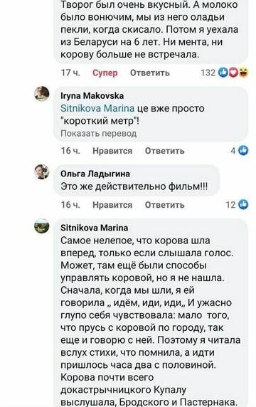Open Ольга Ладыгина's name link
256x407 pixels.
[95, 174]
